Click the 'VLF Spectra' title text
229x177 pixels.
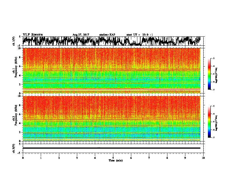33,35
